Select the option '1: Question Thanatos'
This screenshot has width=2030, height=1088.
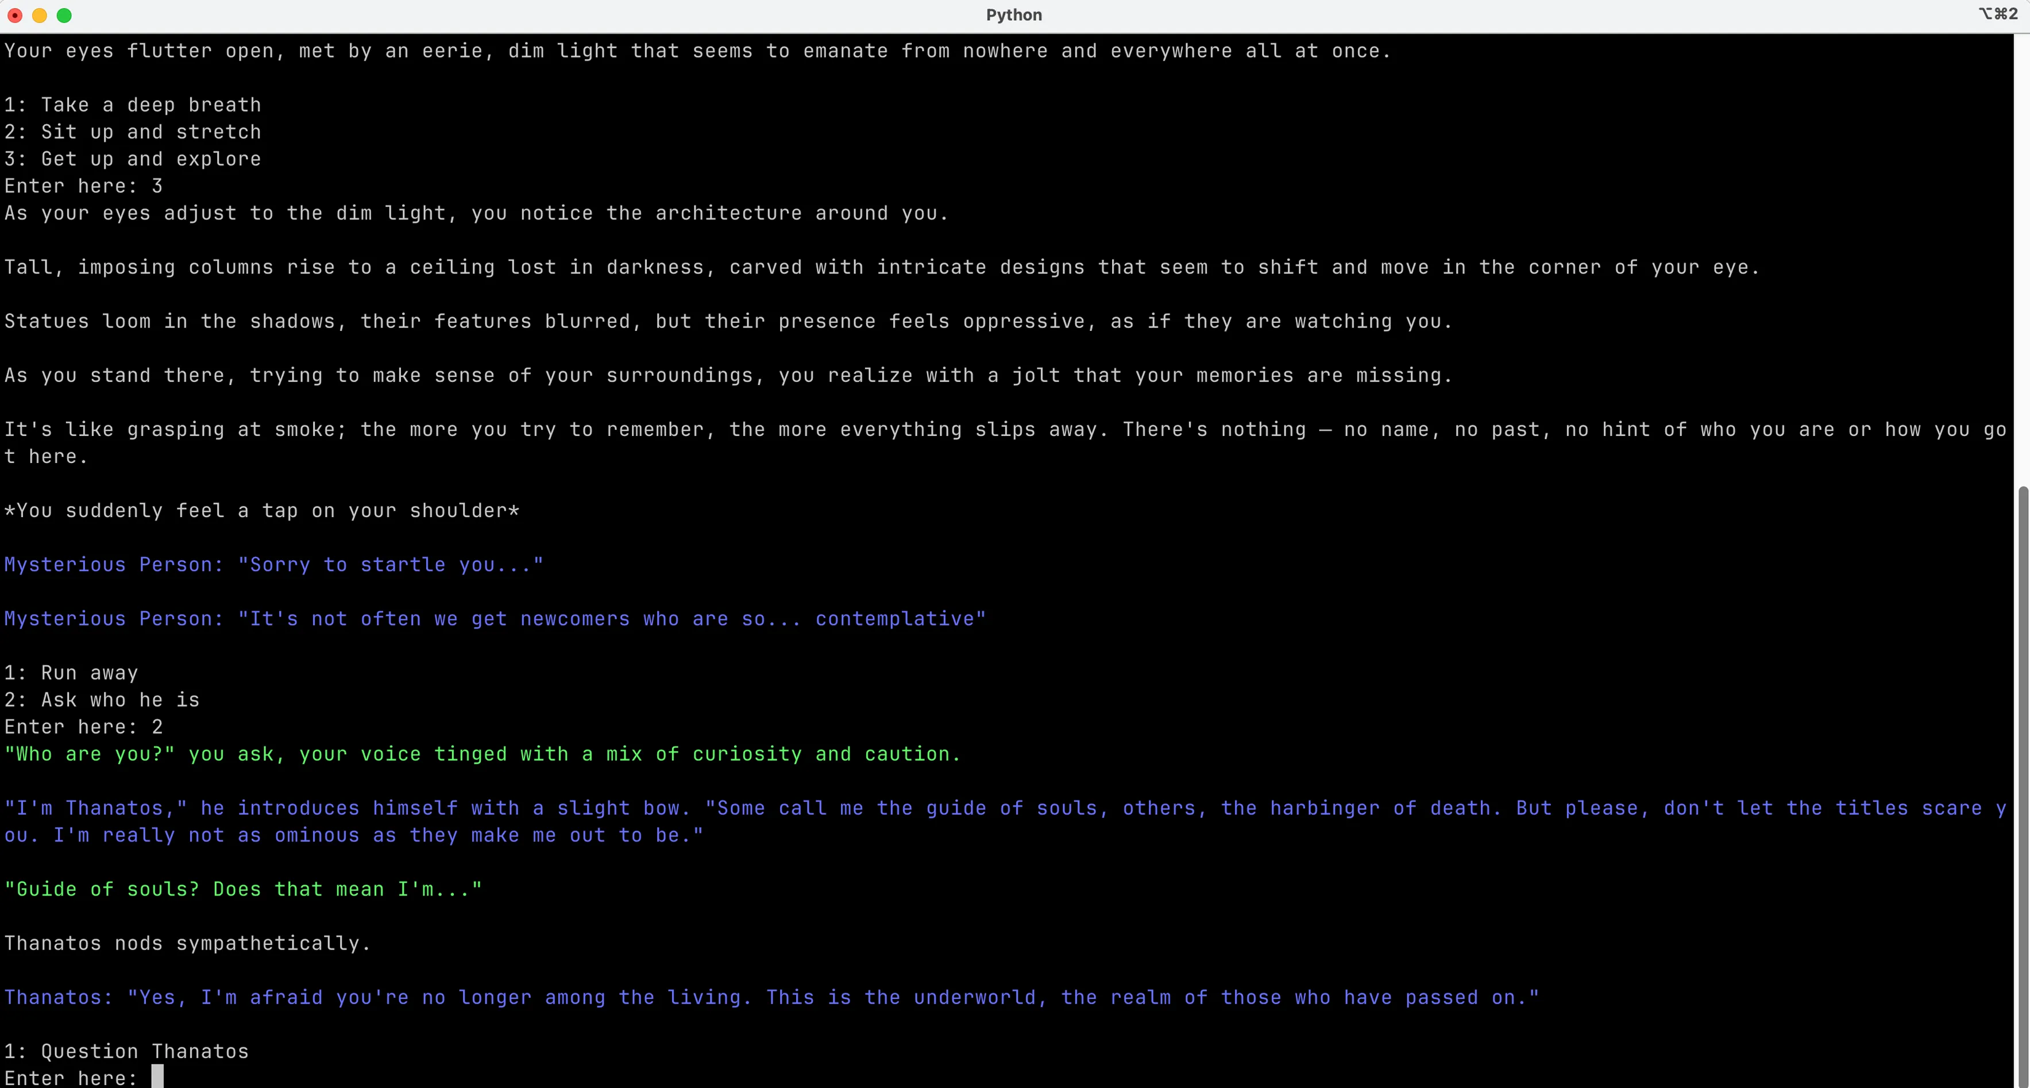tap(125, 1051)
